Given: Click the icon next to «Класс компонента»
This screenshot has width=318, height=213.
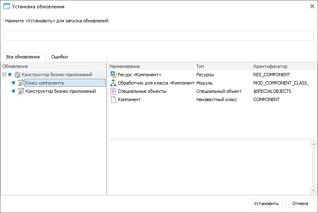Looking at the screenshot, I should point(21,83).
